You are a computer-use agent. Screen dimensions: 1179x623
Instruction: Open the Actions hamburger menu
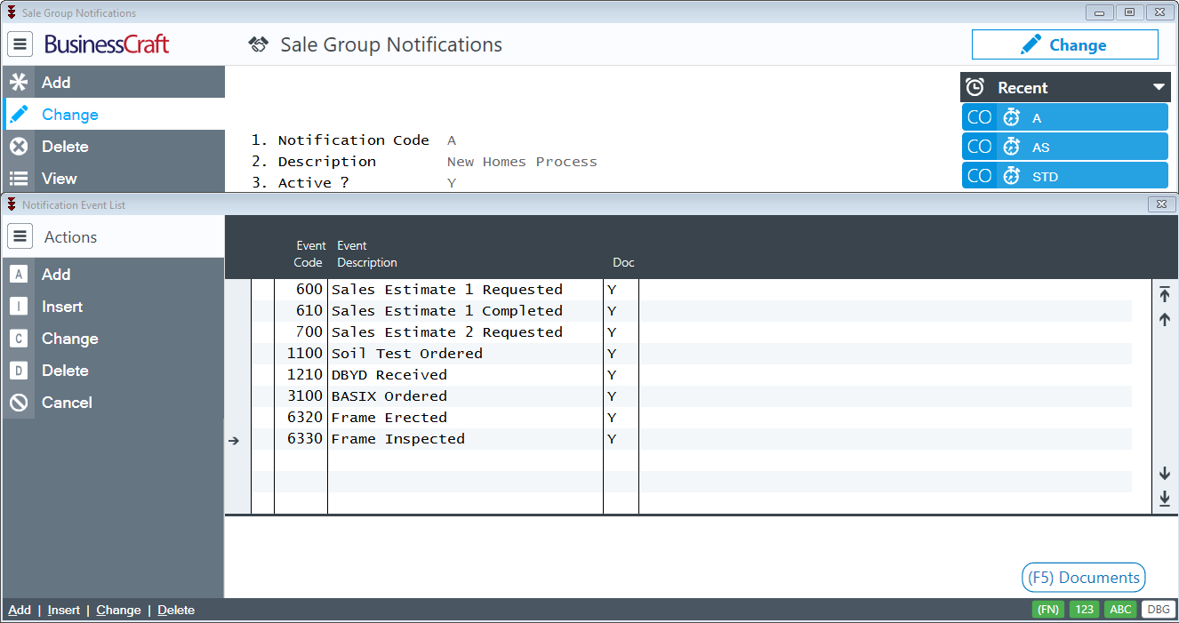point(20,237)
